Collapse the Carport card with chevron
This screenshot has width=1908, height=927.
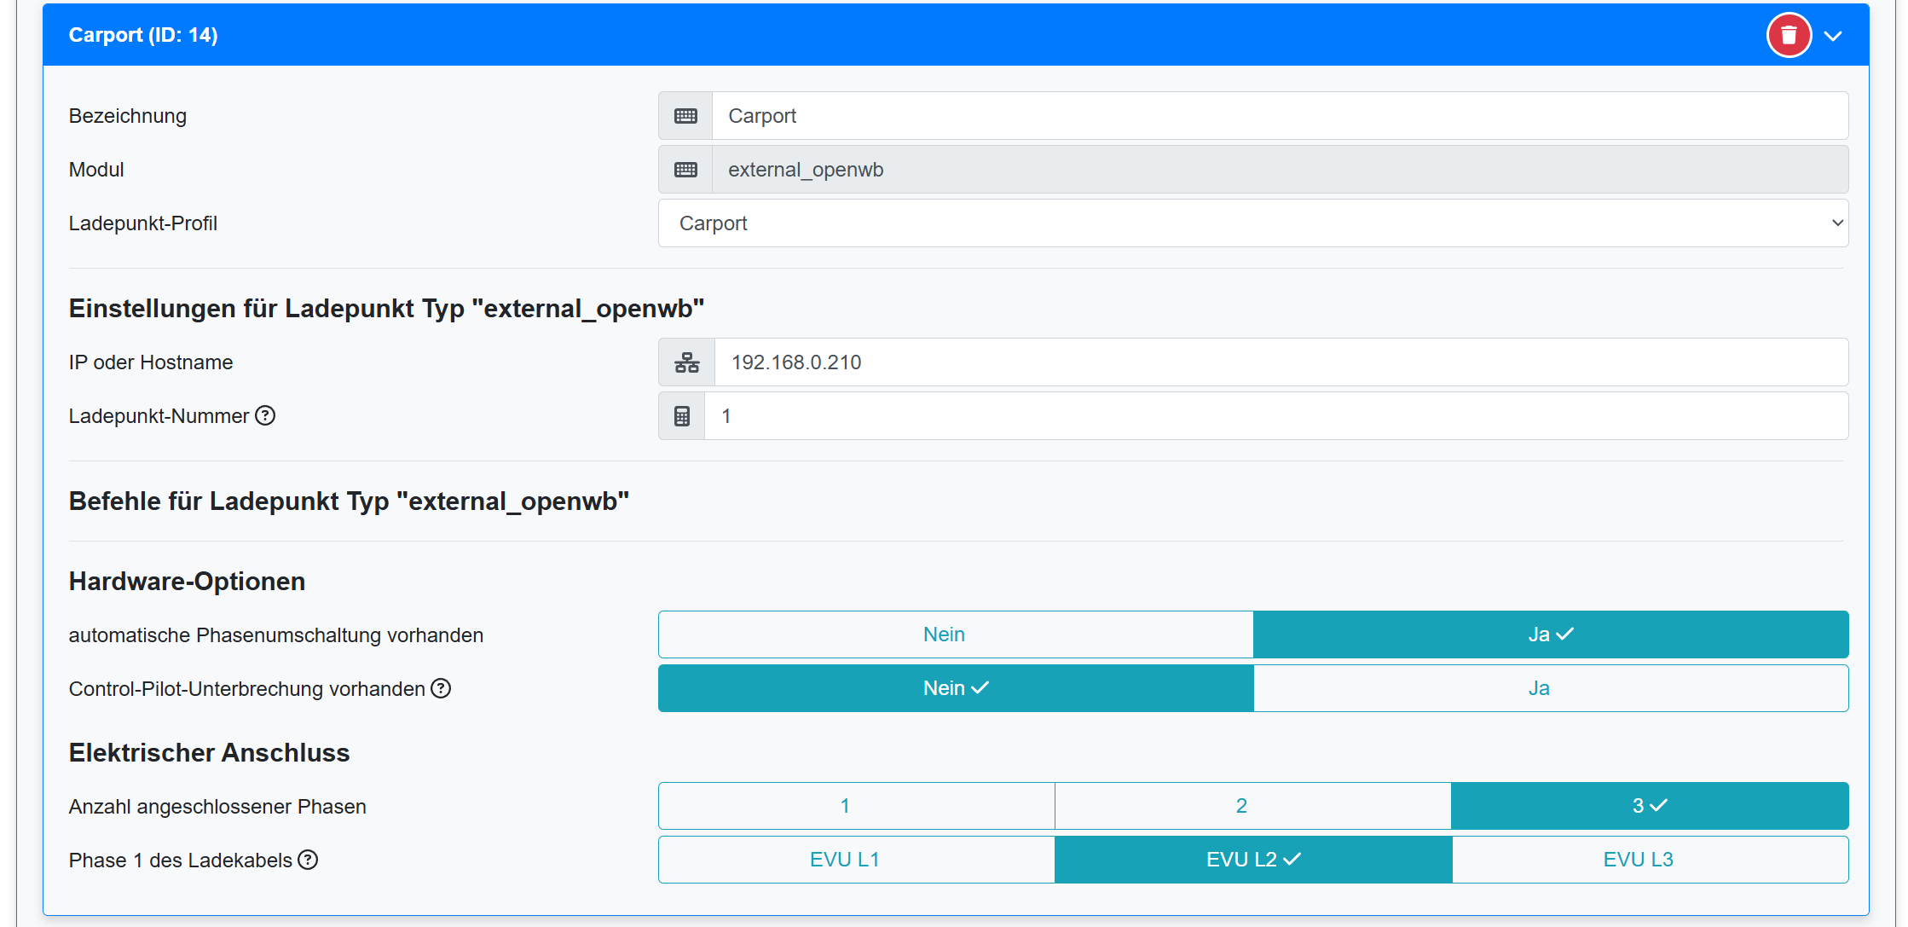coord(1833,36)
